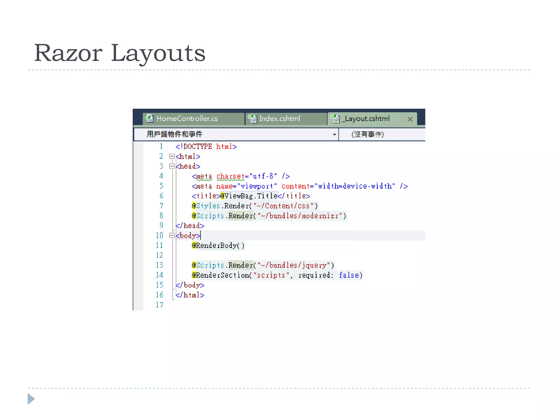This screenshot has width=558, height=419.
Task: Click the Styles.Render Content/css line
Action: point(255,206)
